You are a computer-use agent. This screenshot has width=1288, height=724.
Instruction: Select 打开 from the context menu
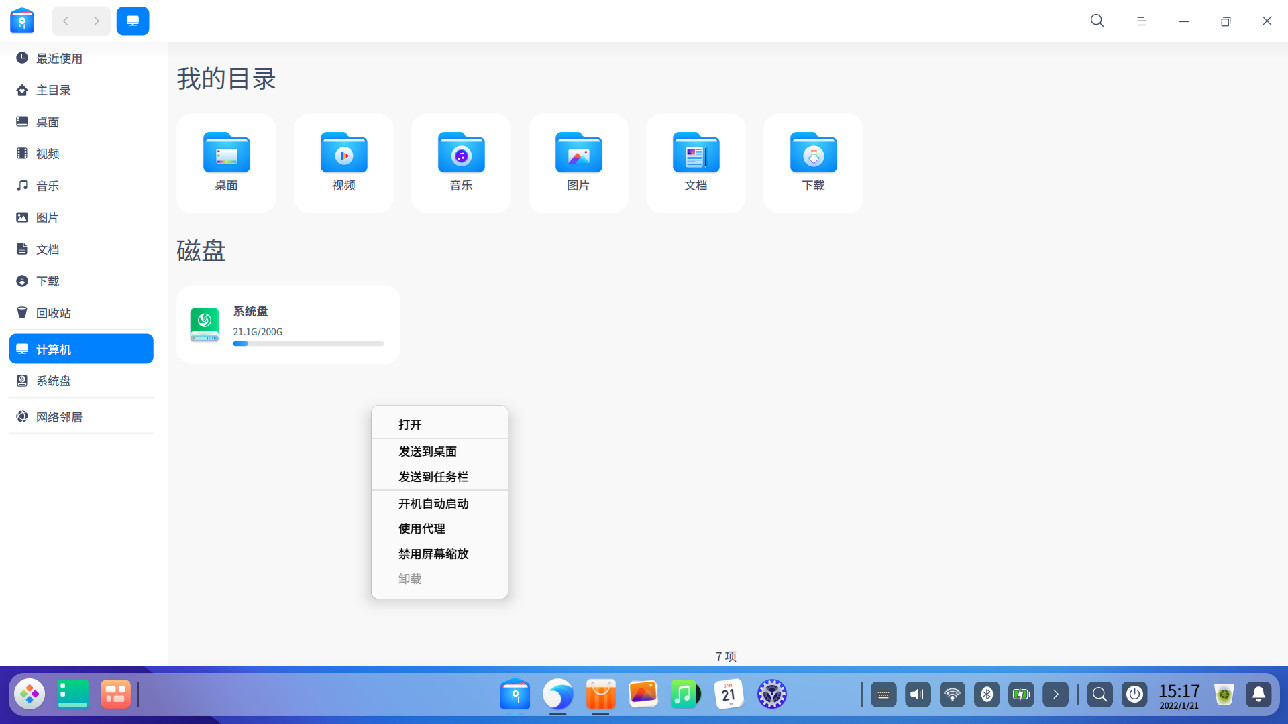click(x=410, y=424)
